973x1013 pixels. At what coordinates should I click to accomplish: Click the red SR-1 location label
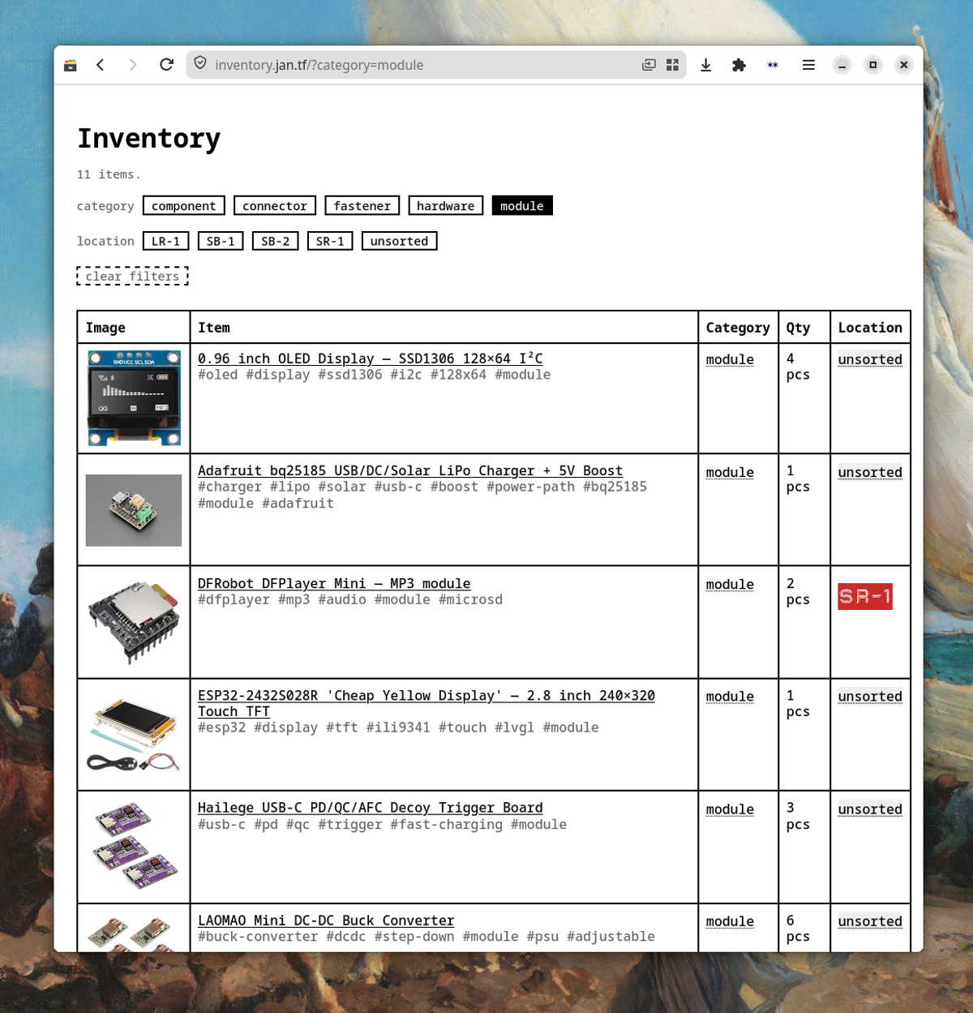(x=865, y=597)
